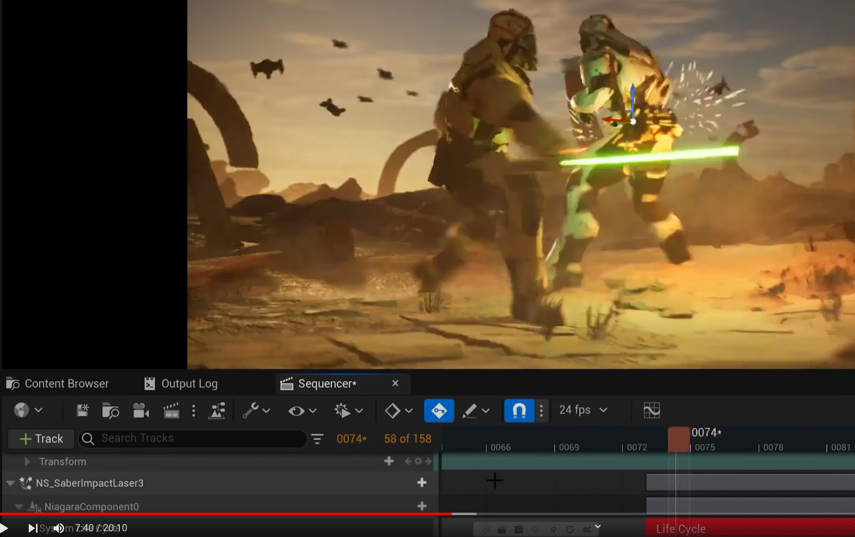Open the track filter options icon
855x537 pixels.
(317, 439)
